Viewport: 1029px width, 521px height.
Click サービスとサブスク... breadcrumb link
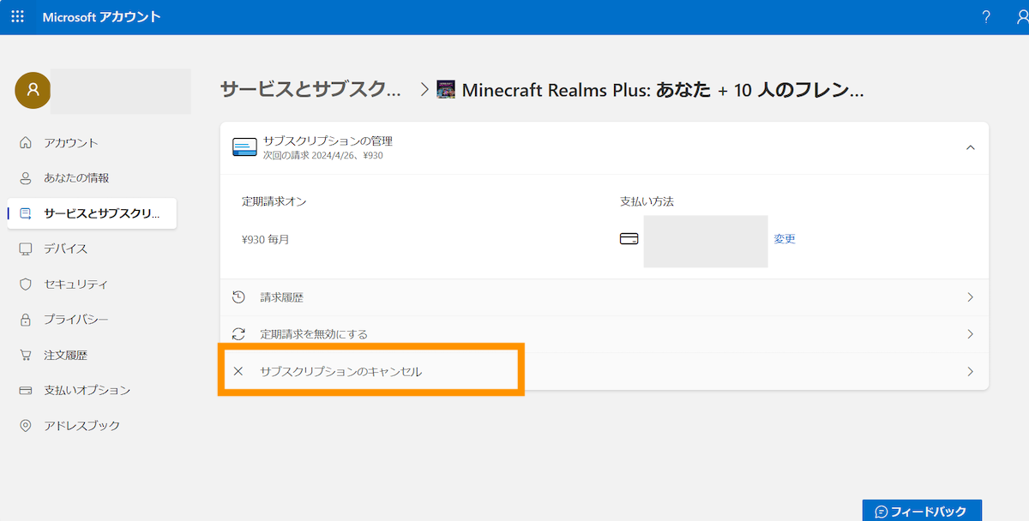(310, 89)
